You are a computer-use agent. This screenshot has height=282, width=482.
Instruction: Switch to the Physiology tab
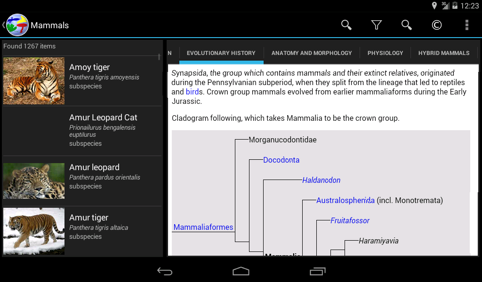[x=385, y=53]
